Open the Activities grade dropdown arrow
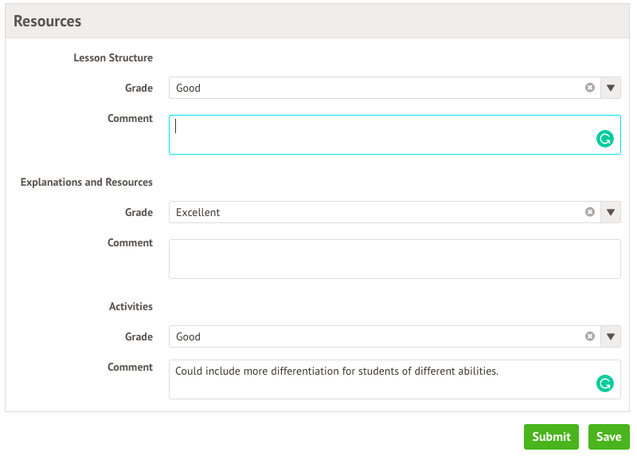Screen dimensions: 637x456 (611, 336)
